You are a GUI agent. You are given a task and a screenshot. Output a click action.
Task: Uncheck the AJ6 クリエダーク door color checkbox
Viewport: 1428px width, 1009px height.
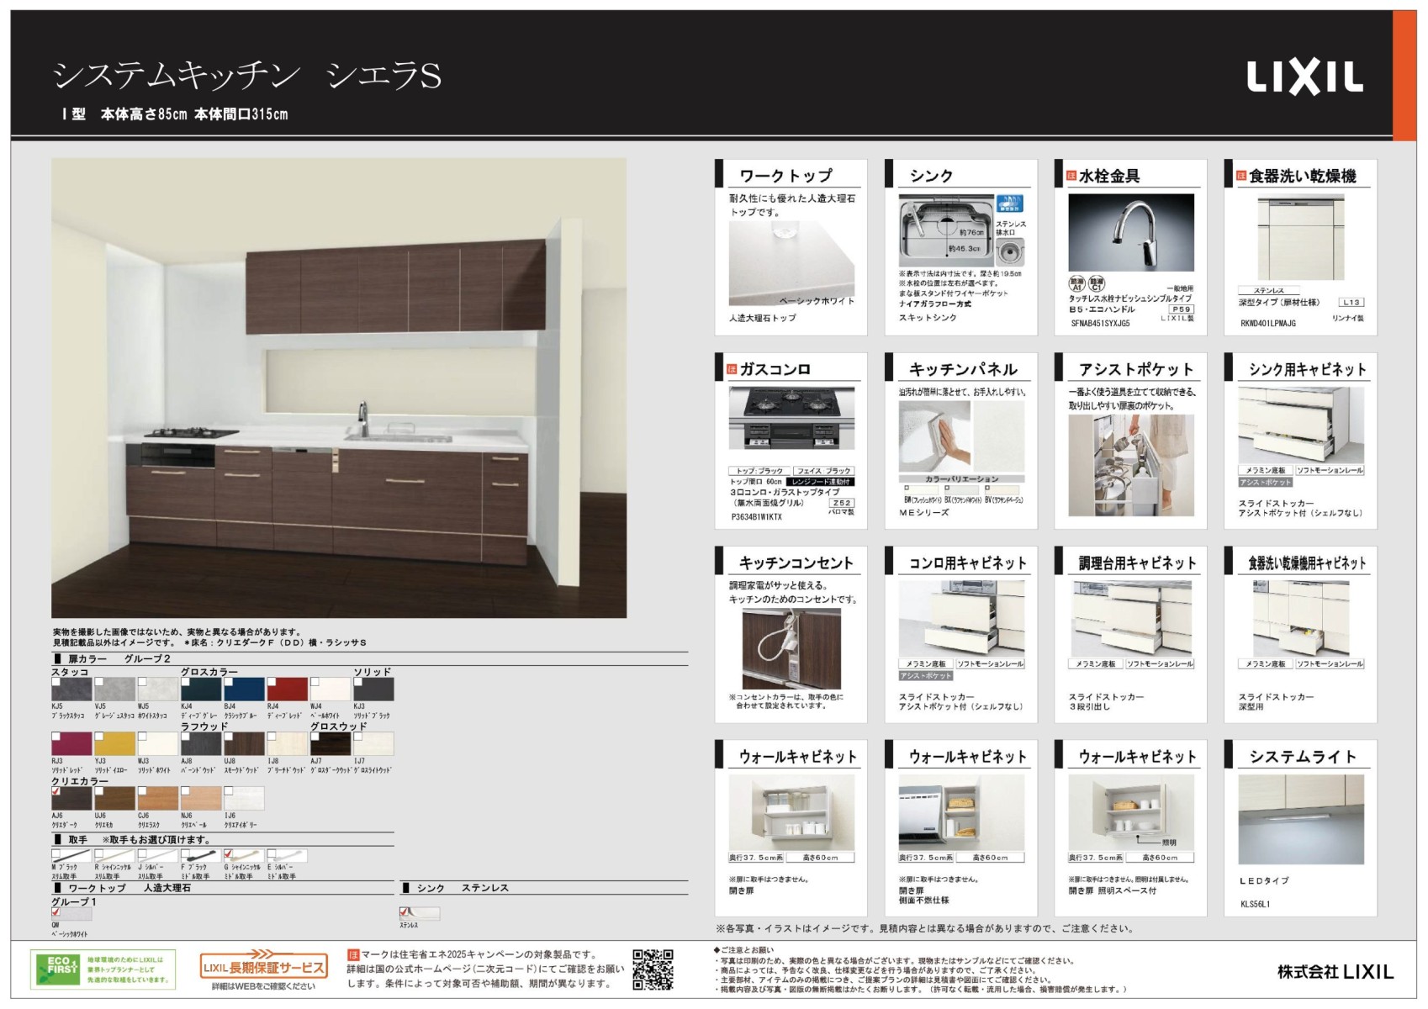pos(56,792)
